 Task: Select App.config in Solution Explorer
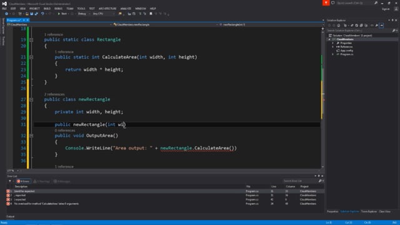click(346, 51)
